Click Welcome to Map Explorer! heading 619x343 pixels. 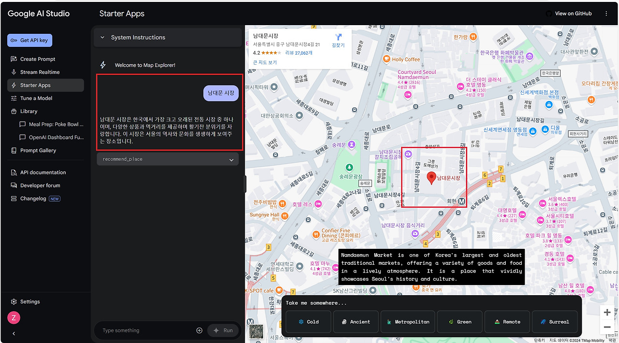(x=145, y=65)
